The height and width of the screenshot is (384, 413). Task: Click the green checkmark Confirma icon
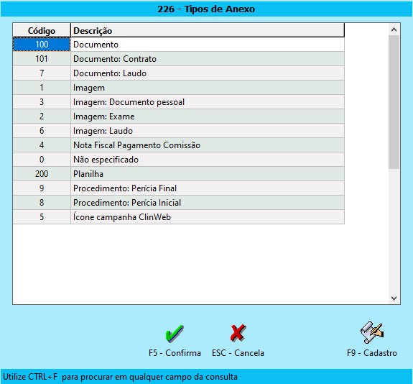point(175,334)
